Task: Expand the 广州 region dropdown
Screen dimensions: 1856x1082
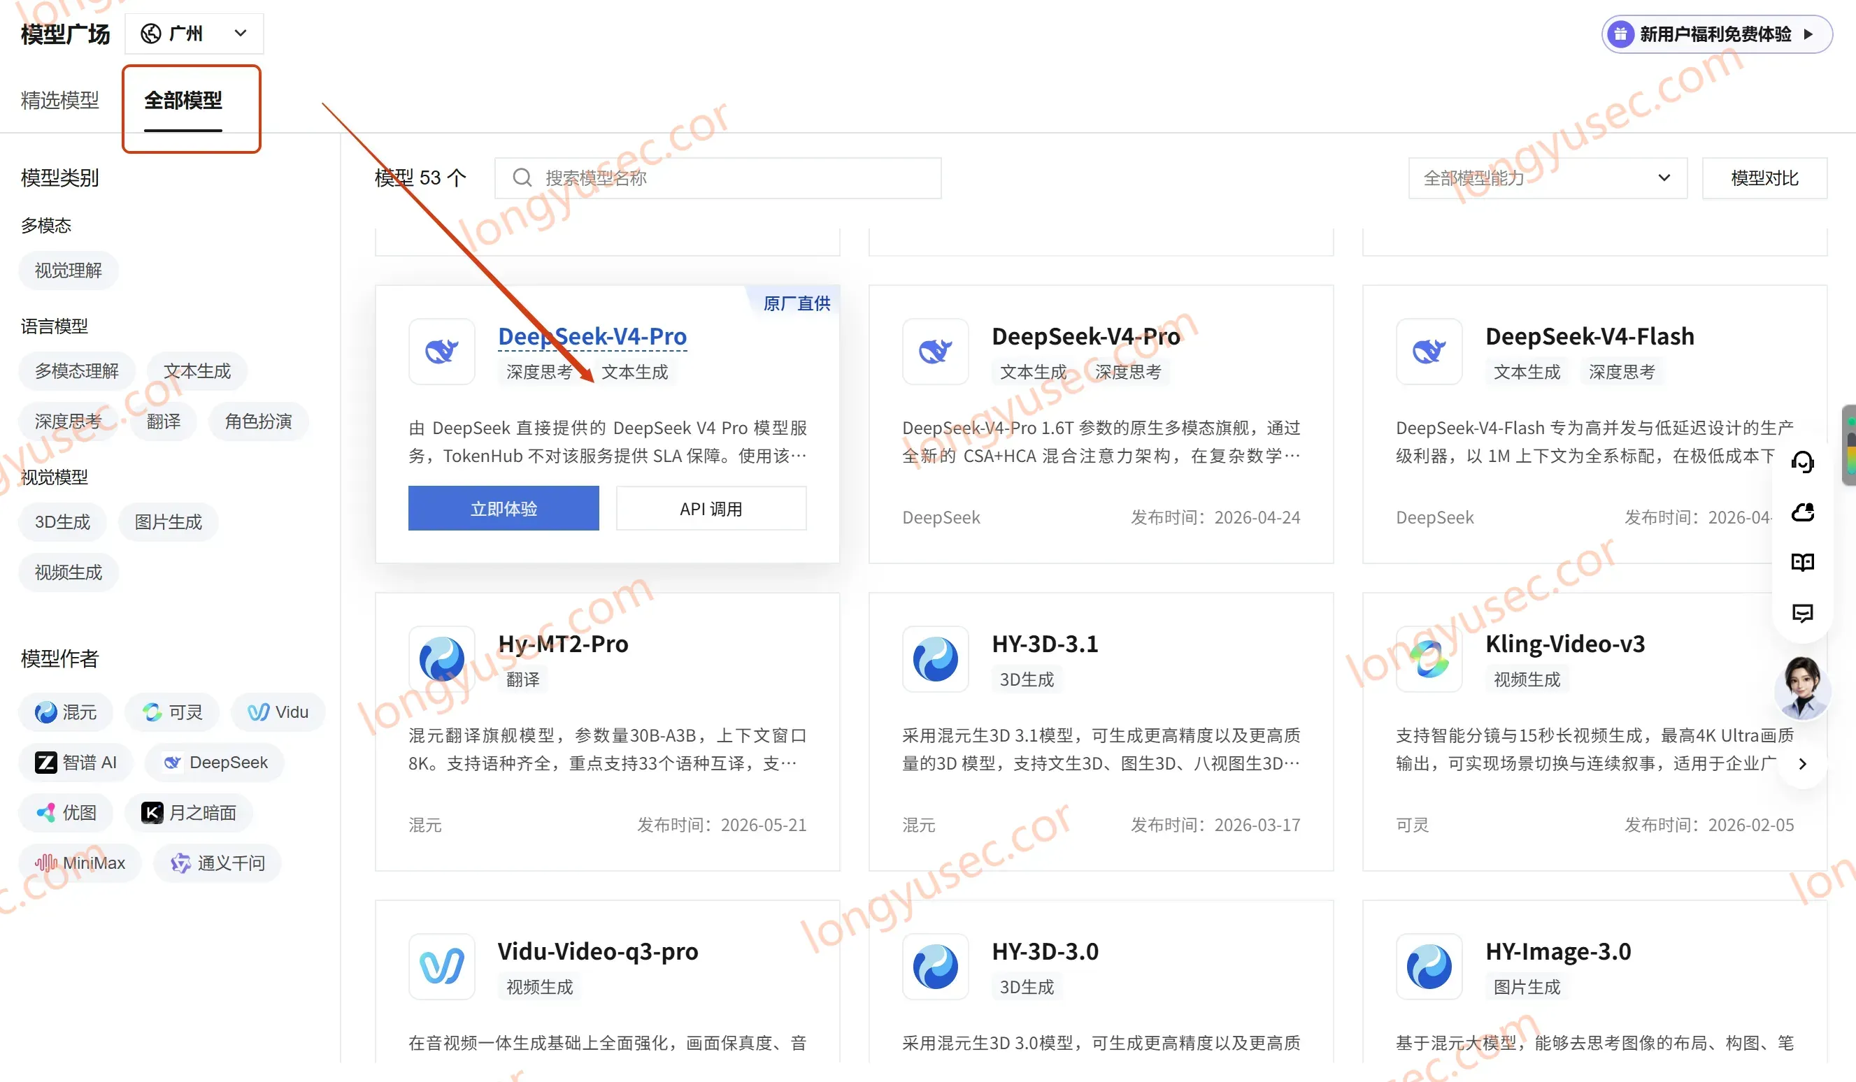Action: pos(194,34)
